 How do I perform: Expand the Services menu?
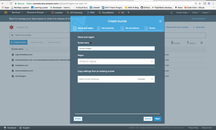coord(17,12)
